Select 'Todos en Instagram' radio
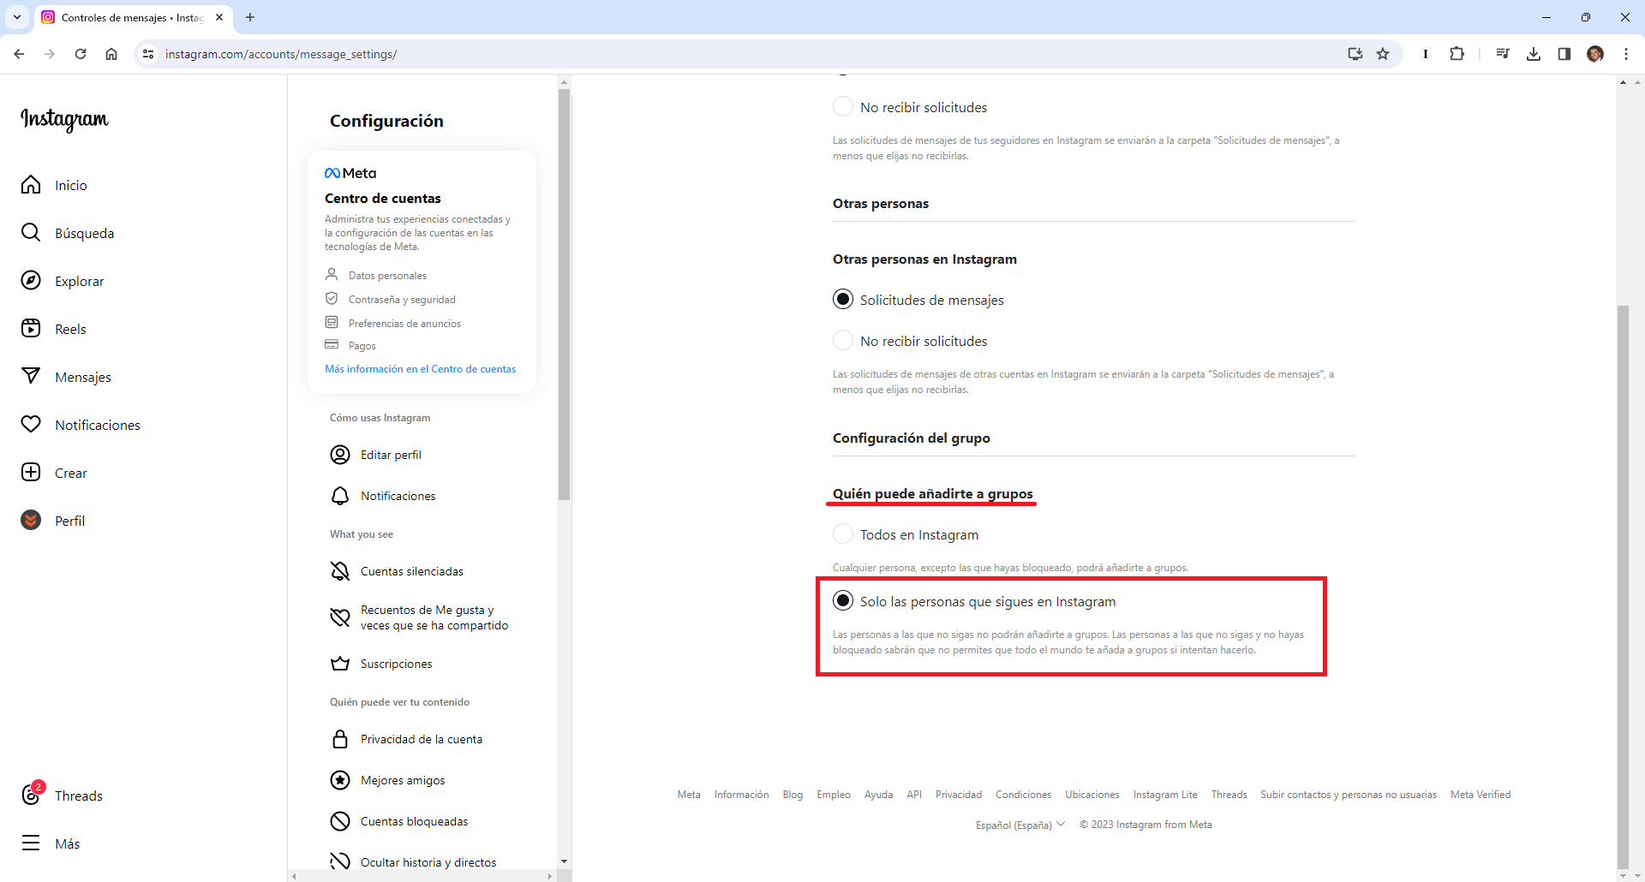This screenshot has height=882, width=1645. (x=843, y=533)
